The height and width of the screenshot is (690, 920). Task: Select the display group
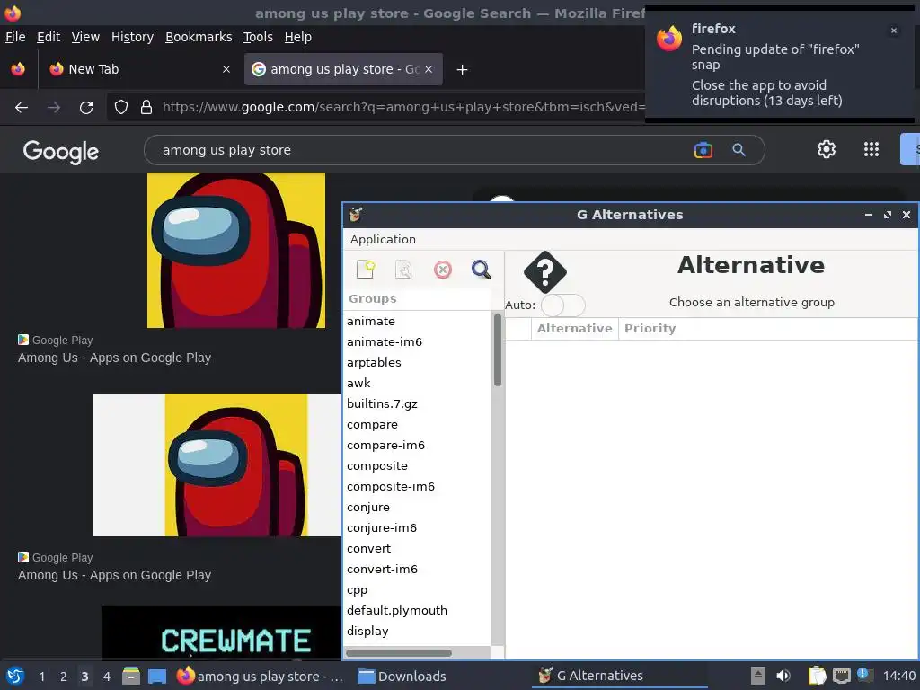tap(367, 631)
